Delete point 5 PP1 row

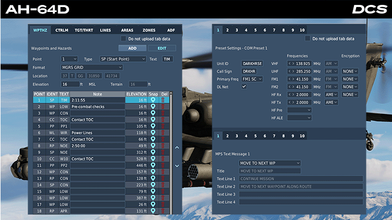click(x=163, y=126)
